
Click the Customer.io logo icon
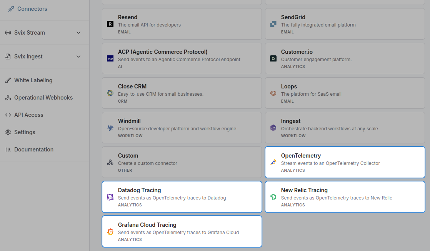coord(273,58)
